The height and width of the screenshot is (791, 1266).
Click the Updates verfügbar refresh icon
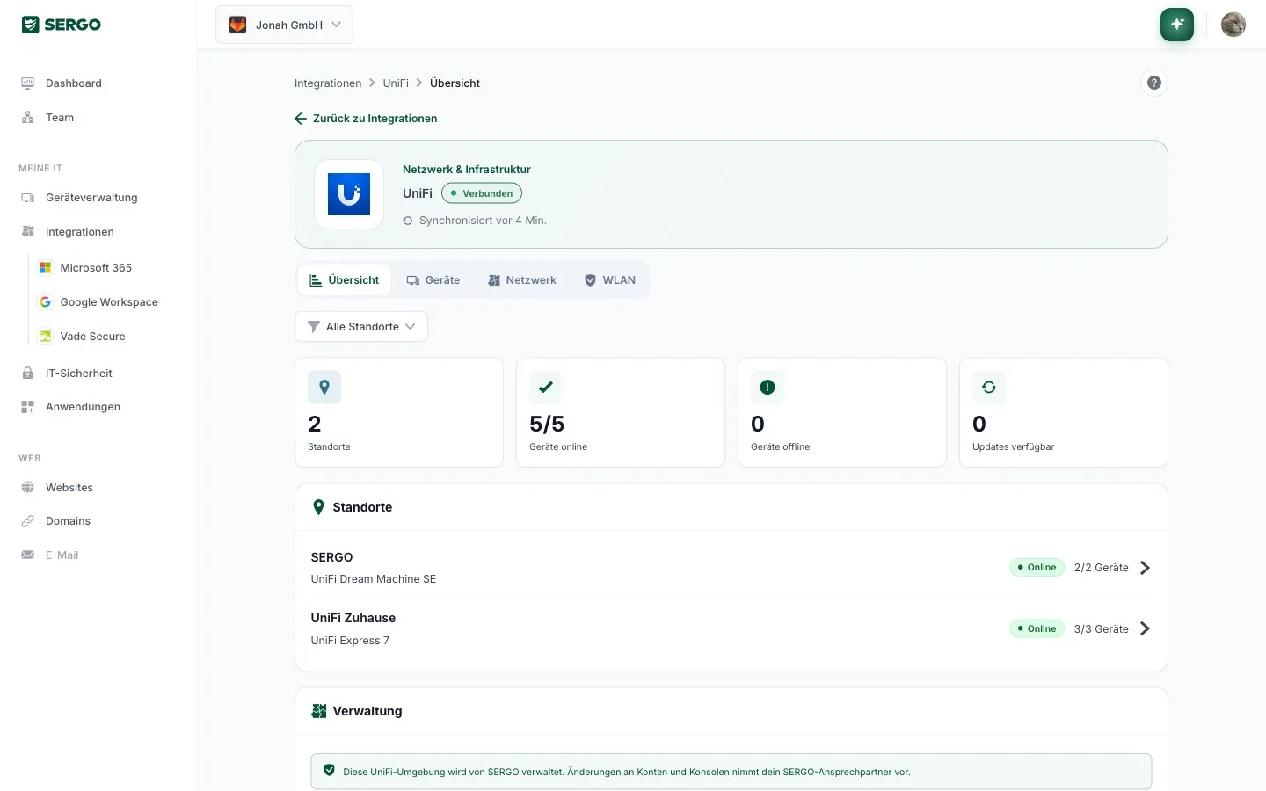pyautogui.click(x=989, y=388)
